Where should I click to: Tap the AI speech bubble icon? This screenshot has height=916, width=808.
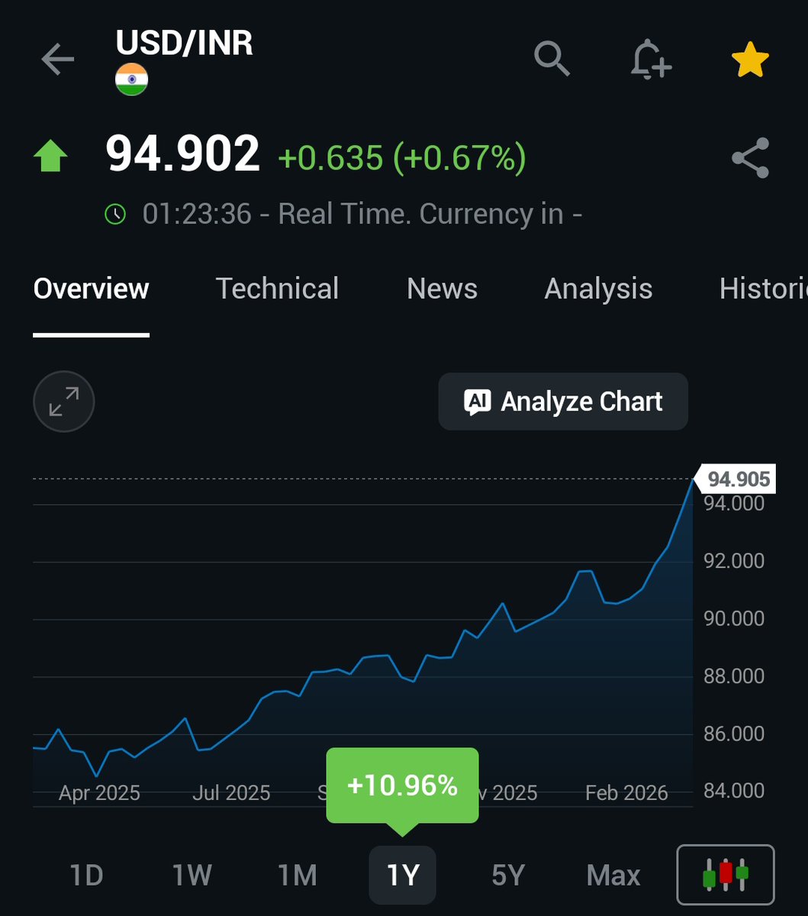click(478, 402)
